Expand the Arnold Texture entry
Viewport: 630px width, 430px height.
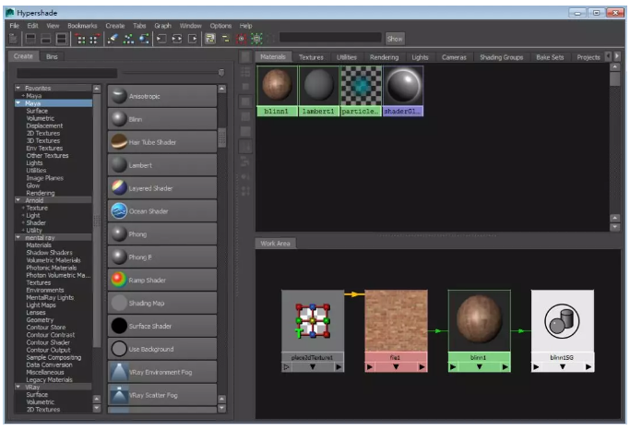pos(23,208)
